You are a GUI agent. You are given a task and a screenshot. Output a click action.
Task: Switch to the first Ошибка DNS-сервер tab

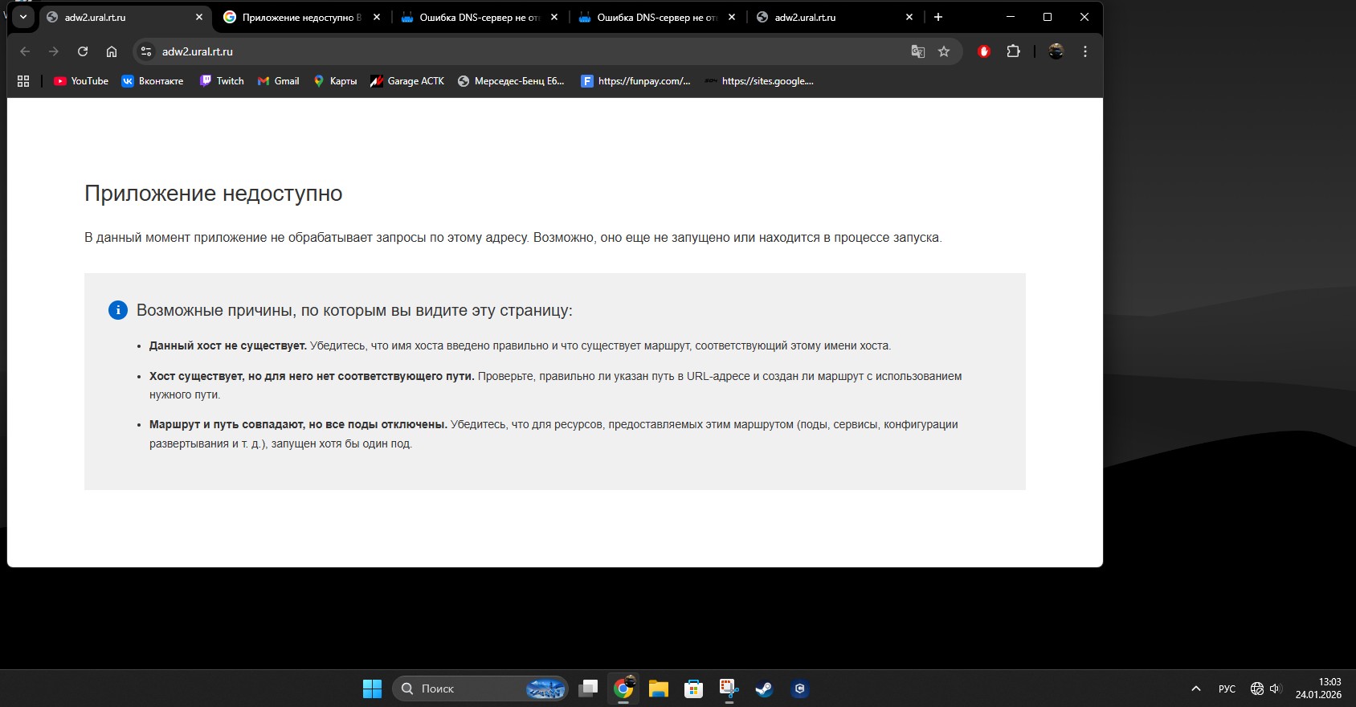coord(479,17)
